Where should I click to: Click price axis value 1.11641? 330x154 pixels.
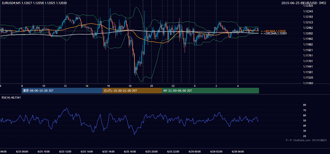point(308,66)
